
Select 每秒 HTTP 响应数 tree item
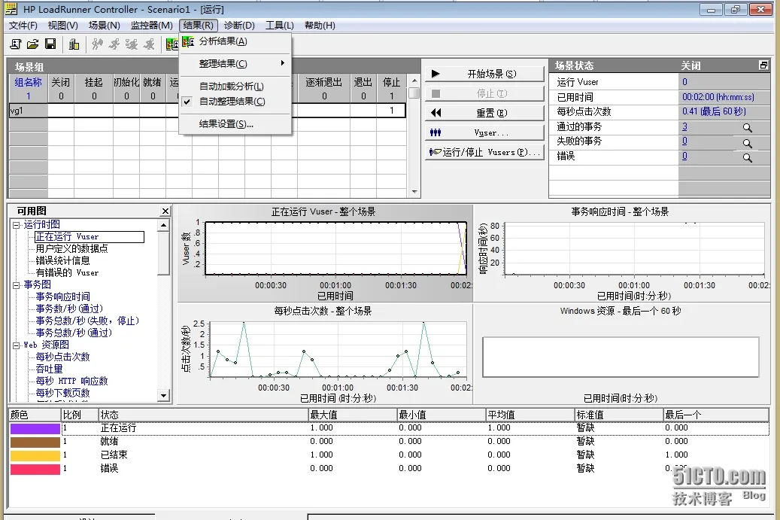(x=71, y=382)
